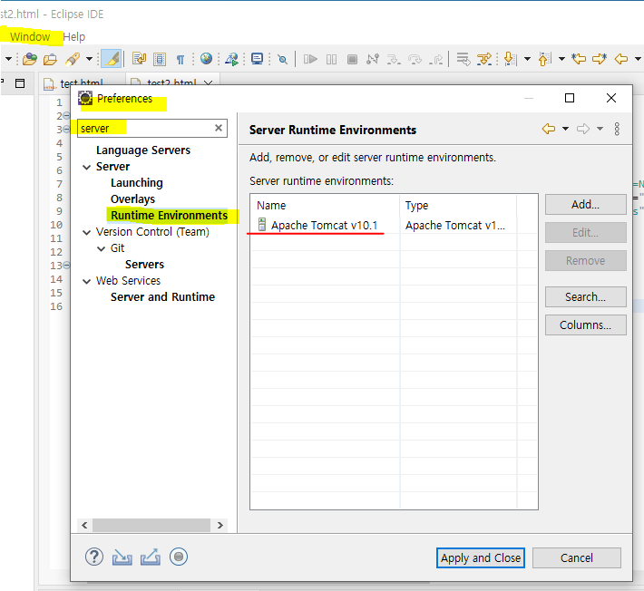The width and height of the screenshot is (644, 591).
Task: Click the Suspend debug icon
Action: click(x=331, y=60)
